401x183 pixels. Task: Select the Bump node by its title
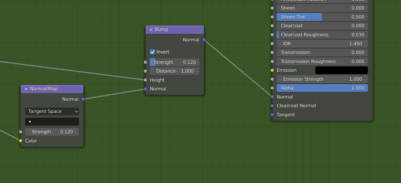(161, 30)
